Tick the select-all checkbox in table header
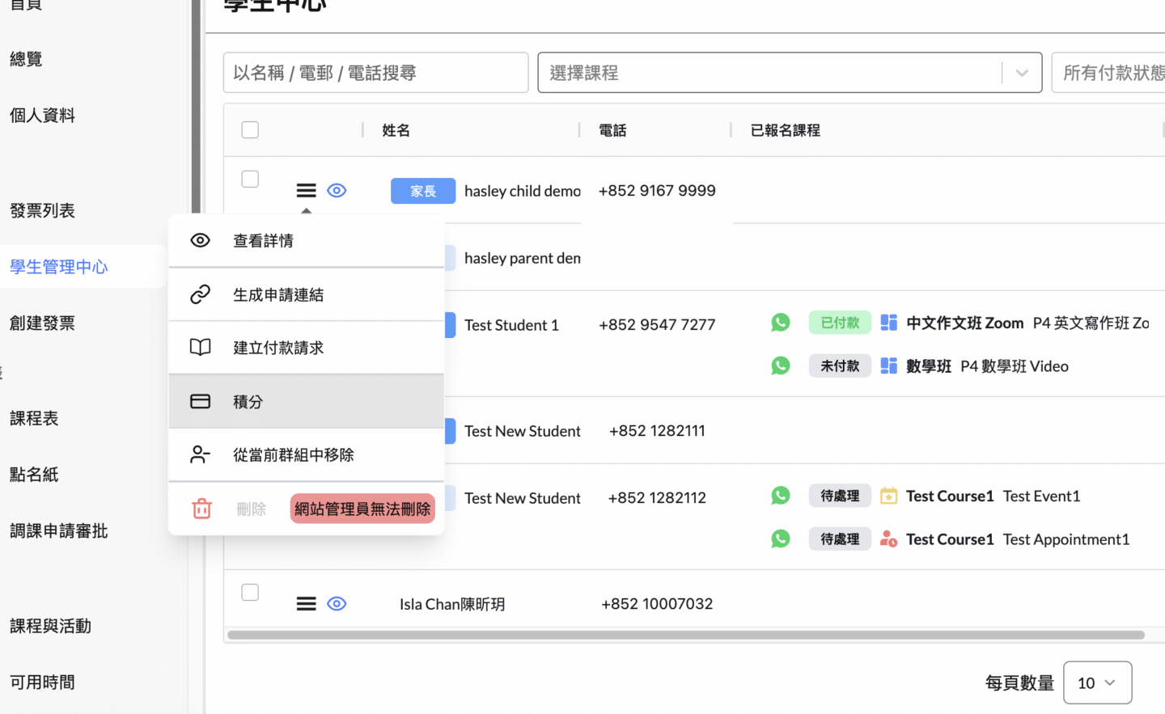Viewport: 1165px width, 714px height. pyautogui.click(x=250, y=130)
